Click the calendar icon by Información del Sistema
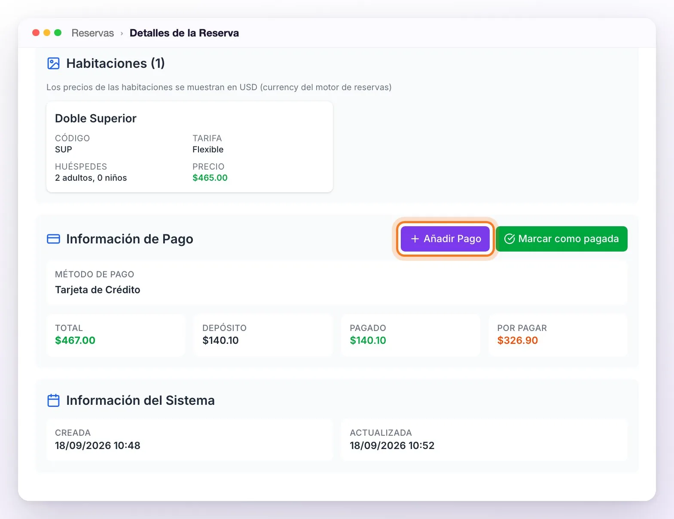 click(x=53, y=400)
